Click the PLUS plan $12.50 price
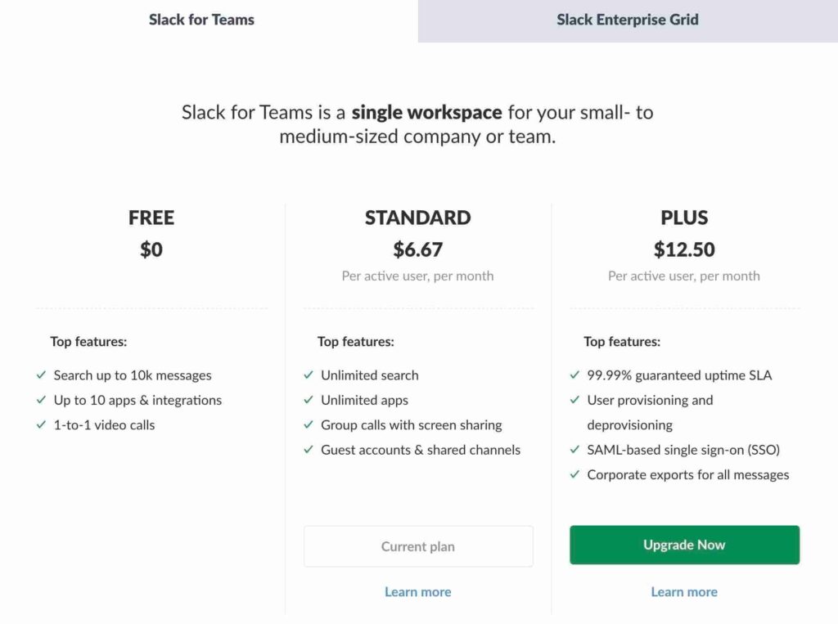This screenshot has height=624, width=838. (x=684, y=249)
